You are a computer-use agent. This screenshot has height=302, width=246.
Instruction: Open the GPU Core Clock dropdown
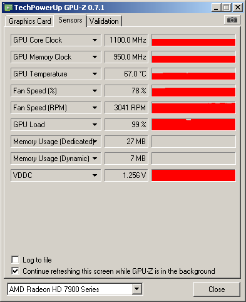(95, 40)
